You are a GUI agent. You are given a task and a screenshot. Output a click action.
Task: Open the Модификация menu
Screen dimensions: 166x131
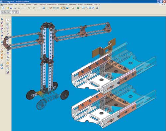click(62, 5)
